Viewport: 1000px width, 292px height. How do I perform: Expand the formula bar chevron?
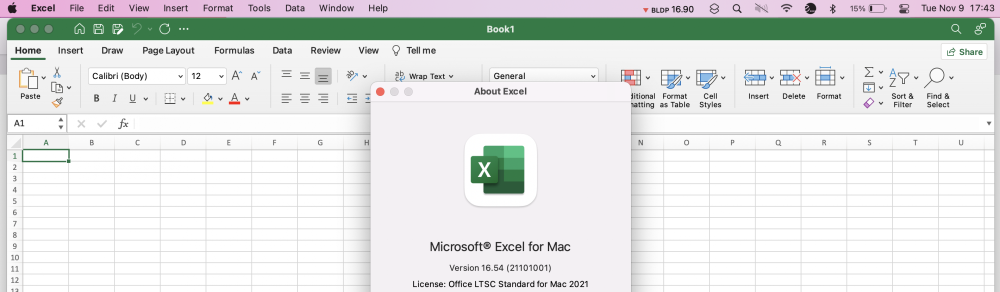point(989,123)
